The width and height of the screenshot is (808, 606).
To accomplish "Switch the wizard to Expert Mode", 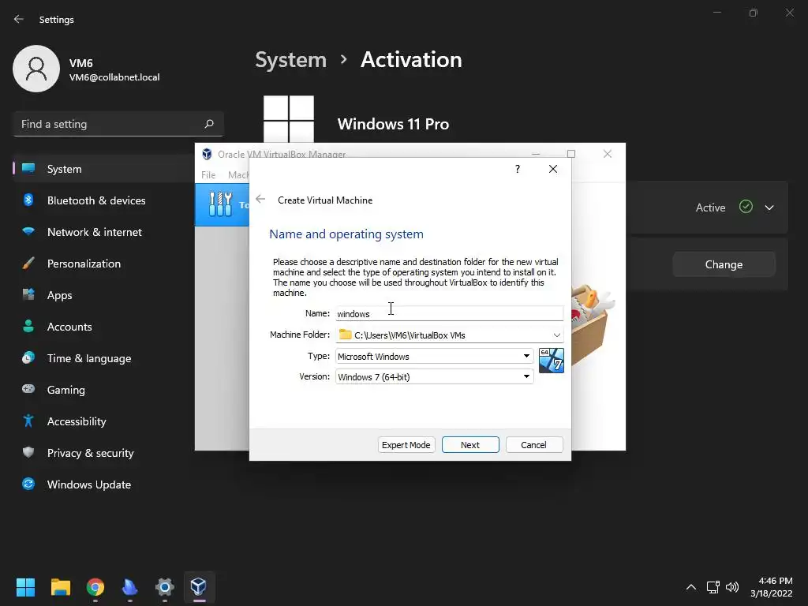I will click(x=406, y=445).
